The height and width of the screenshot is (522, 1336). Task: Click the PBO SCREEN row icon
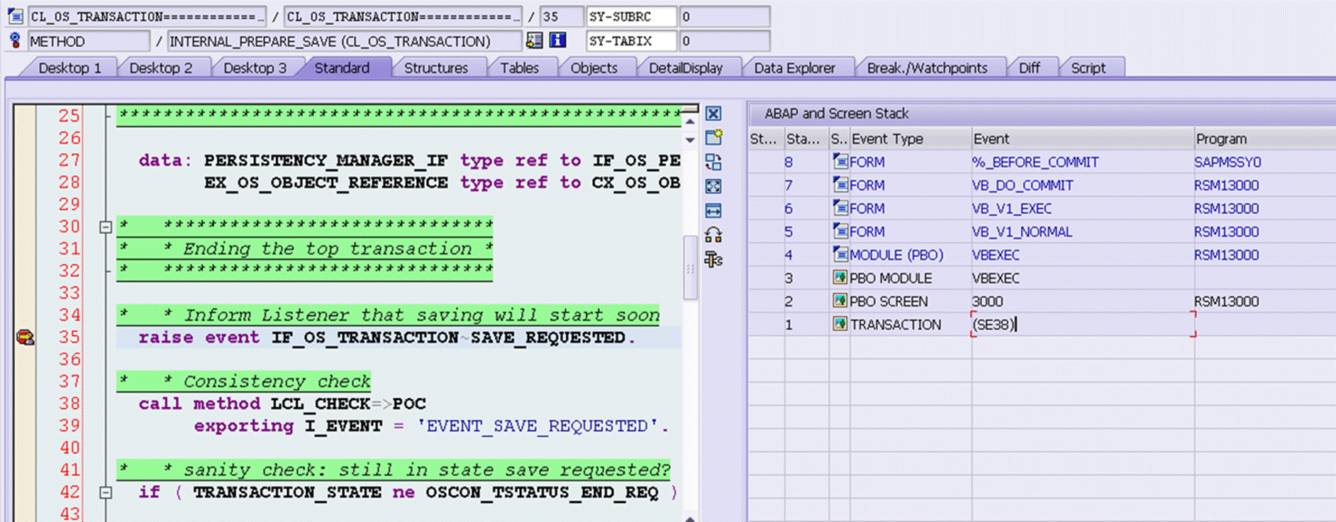coord(840,301)
